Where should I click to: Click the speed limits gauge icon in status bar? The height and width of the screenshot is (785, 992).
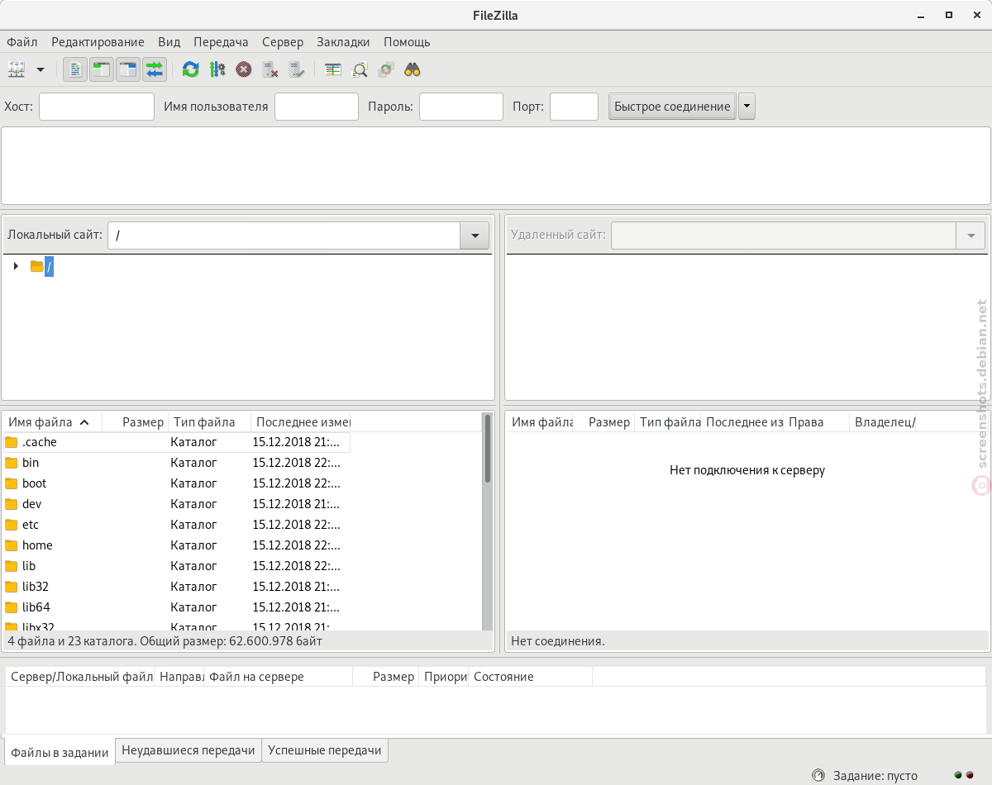point(818,775)
